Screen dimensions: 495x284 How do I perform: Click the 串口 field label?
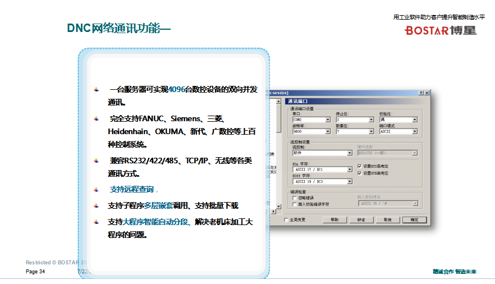(x=297, y=114)
